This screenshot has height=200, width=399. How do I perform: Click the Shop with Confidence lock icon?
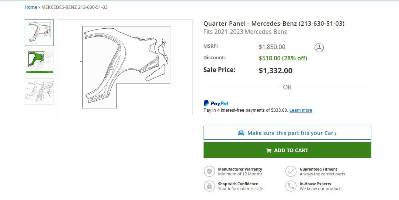[x=209, y=186]
